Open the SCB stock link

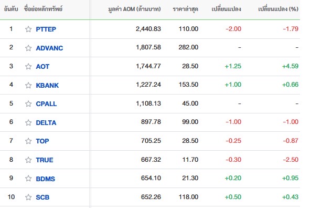(x=42, y=197)
